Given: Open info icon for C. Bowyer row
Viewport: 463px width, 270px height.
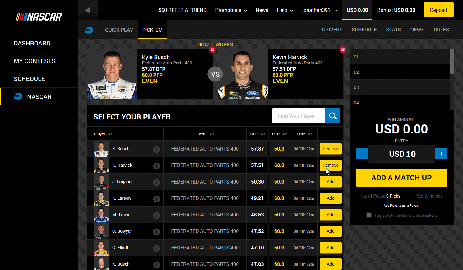Looking at the screenshot, I should click(x=156, y=232).
